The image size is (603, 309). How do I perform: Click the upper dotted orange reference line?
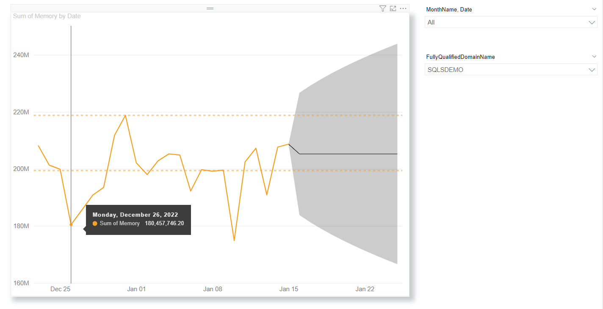[212, 115]
